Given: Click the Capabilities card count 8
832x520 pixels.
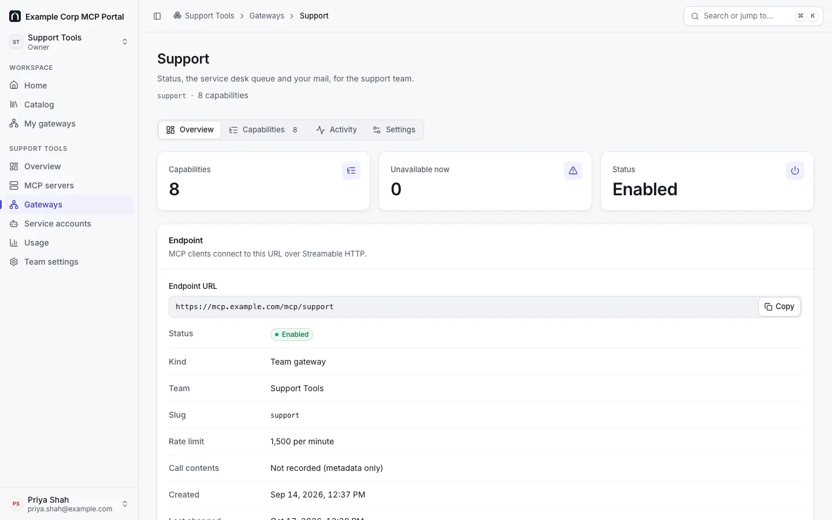Looking at the screenshot, I should click(174, 189).
